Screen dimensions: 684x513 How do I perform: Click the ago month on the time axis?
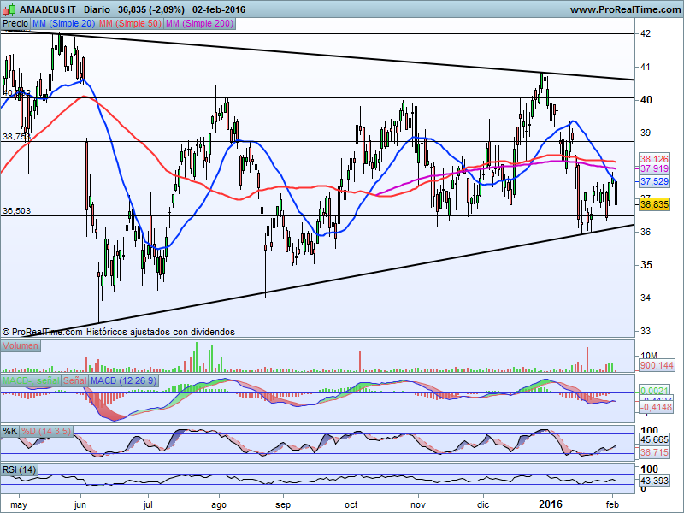219,505
